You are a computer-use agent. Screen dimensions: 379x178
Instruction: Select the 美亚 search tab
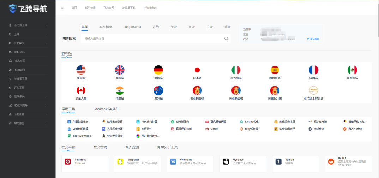click(174, 27)
